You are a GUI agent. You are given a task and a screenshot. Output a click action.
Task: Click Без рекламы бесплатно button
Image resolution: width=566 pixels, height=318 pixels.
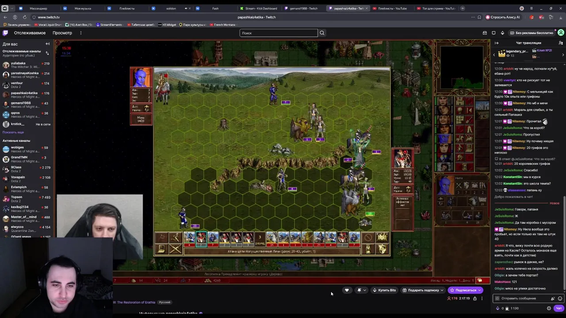point(532,33)
